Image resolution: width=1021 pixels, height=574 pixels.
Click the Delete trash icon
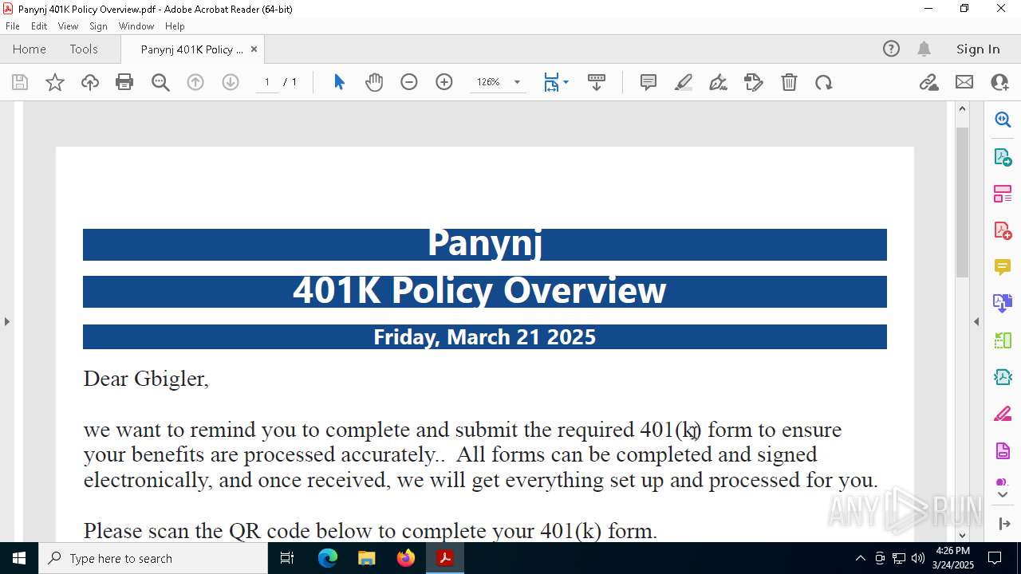789,82
